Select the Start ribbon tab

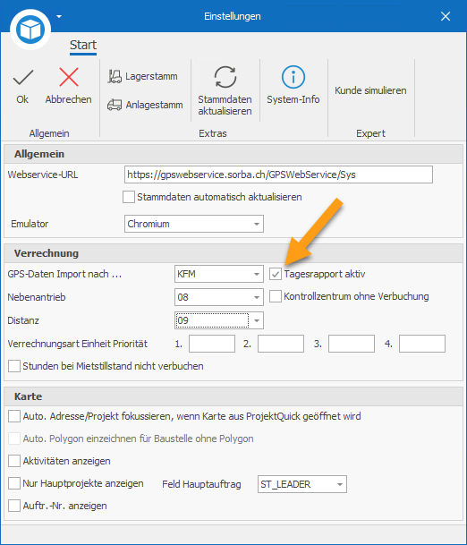click(83, 45)
